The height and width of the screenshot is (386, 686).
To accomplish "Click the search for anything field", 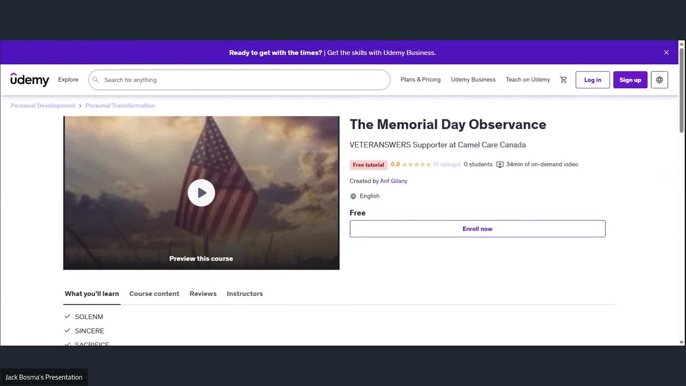I will 239,80.
